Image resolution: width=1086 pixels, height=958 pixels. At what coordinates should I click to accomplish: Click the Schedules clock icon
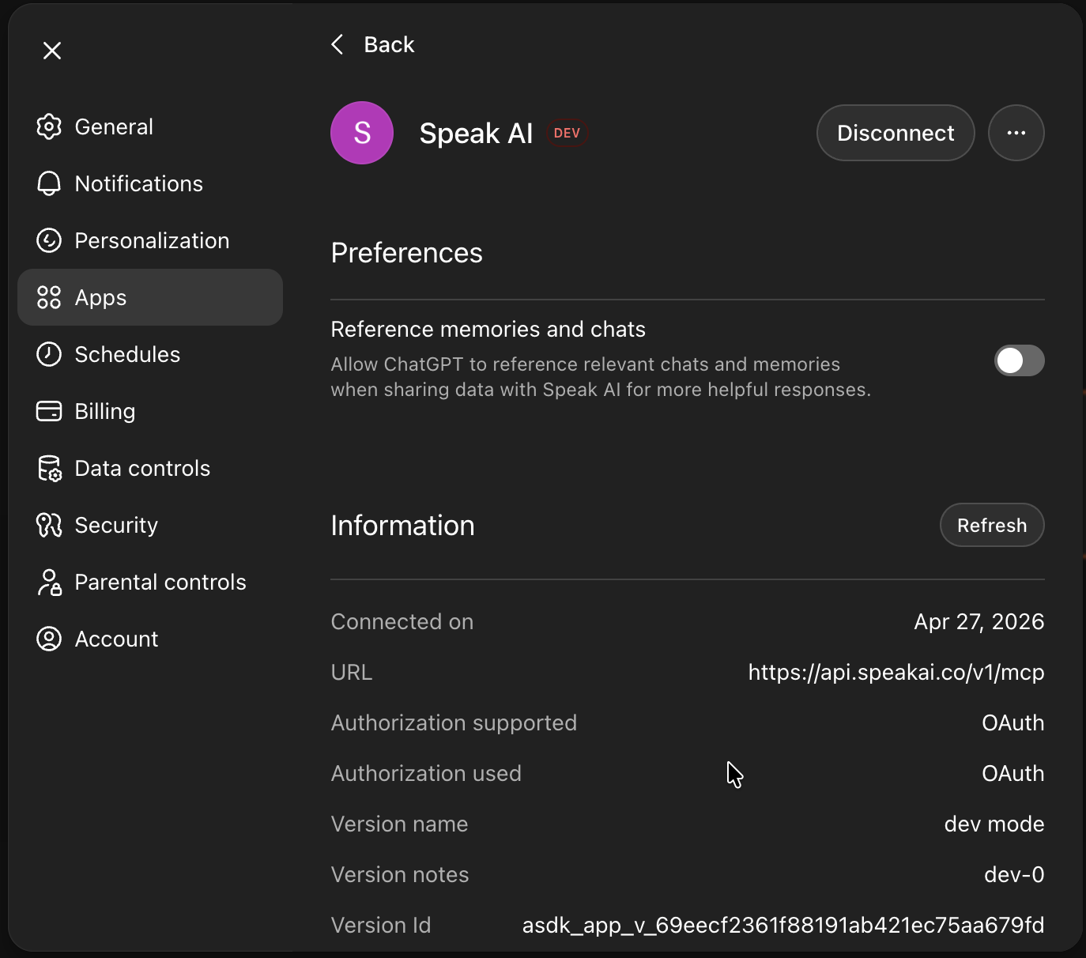(x=49, y=354)
